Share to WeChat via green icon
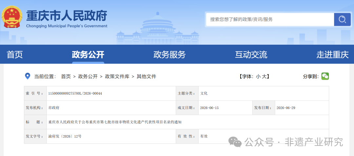354x156 pixels. tap(325, 76)
